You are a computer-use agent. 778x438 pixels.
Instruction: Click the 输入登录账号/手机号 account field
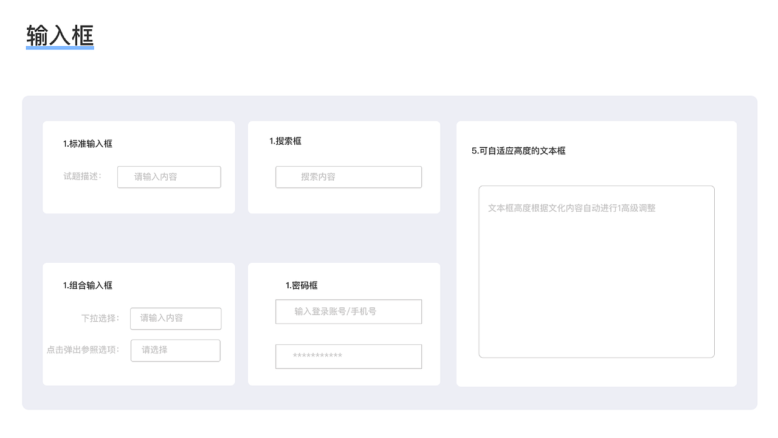tap(348, 311)
